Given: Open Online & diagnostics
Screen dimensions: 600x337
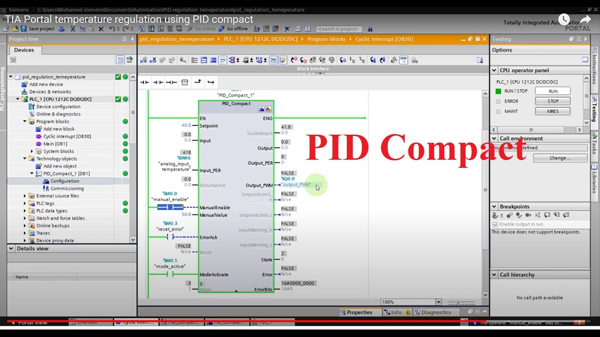Looking at the screenshot, I should [x=58, y=114].
